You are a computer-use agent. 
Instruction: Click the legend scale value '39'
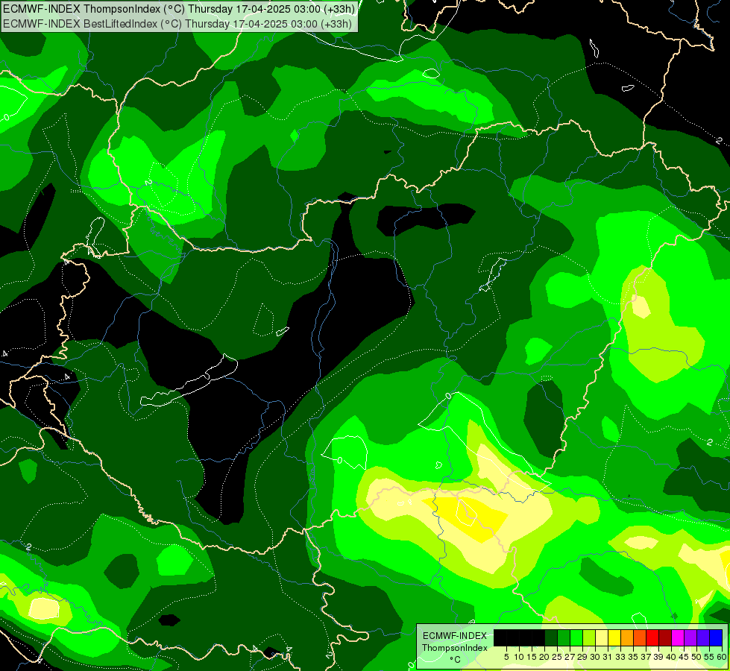[658, 657]
